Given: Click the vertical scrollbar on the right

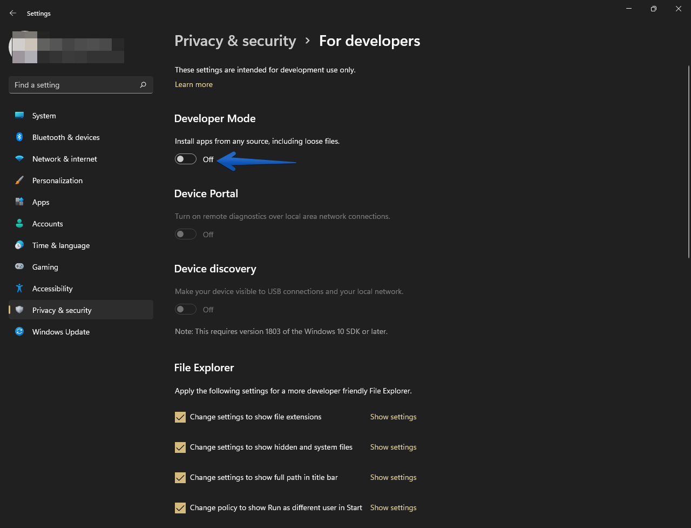Looking at the screenshot, I should click(x=688, y=162).
